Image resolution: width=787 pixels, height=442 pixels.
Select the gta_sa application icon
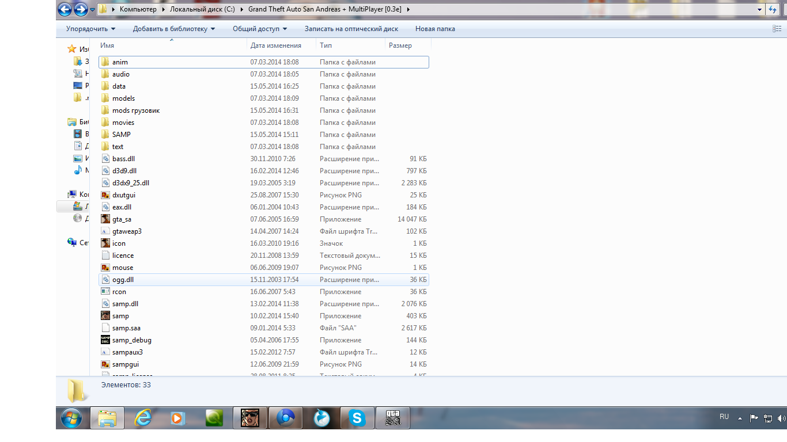point(105,219)
